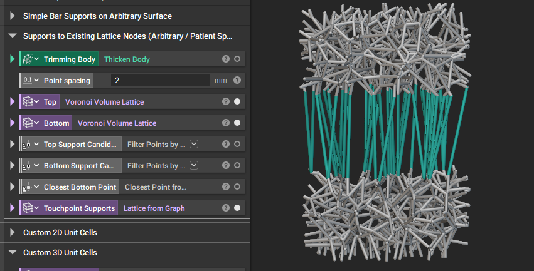The height and width of the screenshot is (271, 534).
Task: Open help for Trimming Body block
Action: (226, 59)
